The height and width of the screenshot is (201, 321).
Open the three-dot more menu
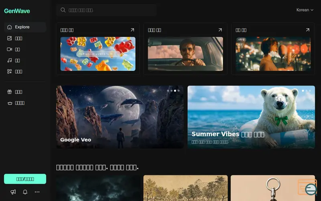tap(37, 192)
